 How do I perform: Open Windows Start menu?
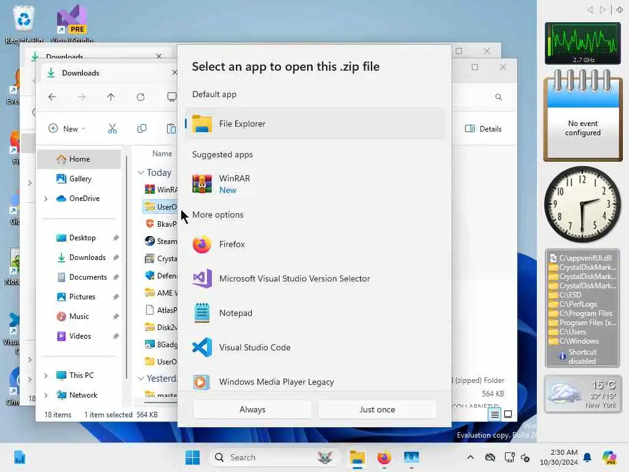(192, 457)
